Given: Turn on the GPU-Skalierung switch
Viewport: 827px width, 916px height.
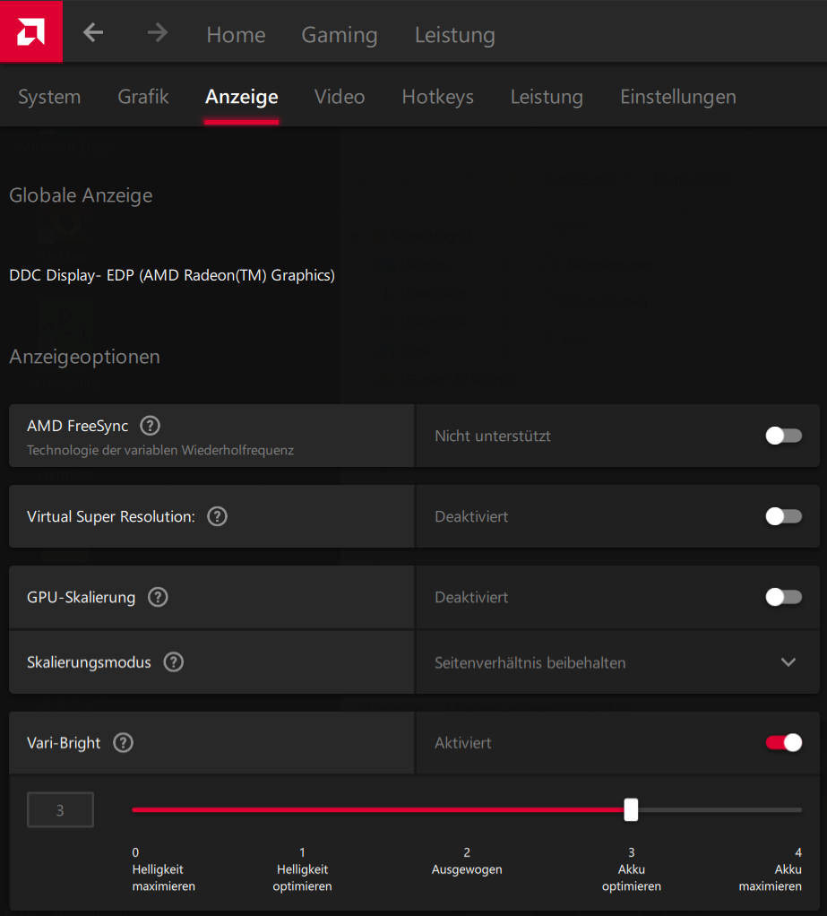Looking at the screenshot, I should pos(783,597).
